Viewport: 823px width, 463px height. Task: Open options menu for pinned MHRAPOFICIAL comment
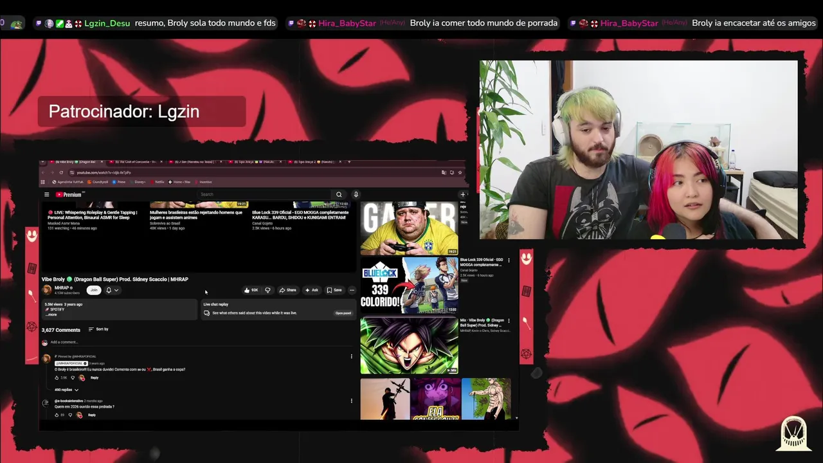[x=352, y=356]
